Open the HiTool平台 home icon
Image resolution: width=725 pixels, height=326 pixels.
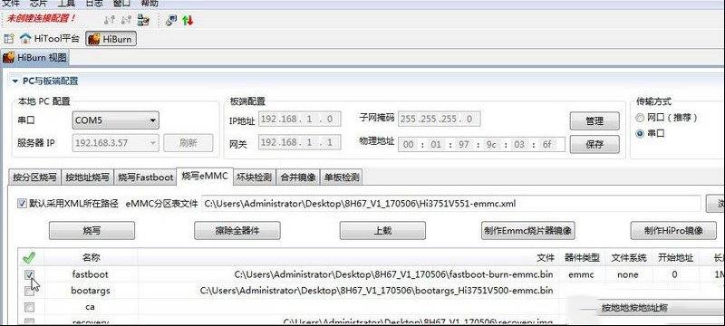(x=25, y=39)
